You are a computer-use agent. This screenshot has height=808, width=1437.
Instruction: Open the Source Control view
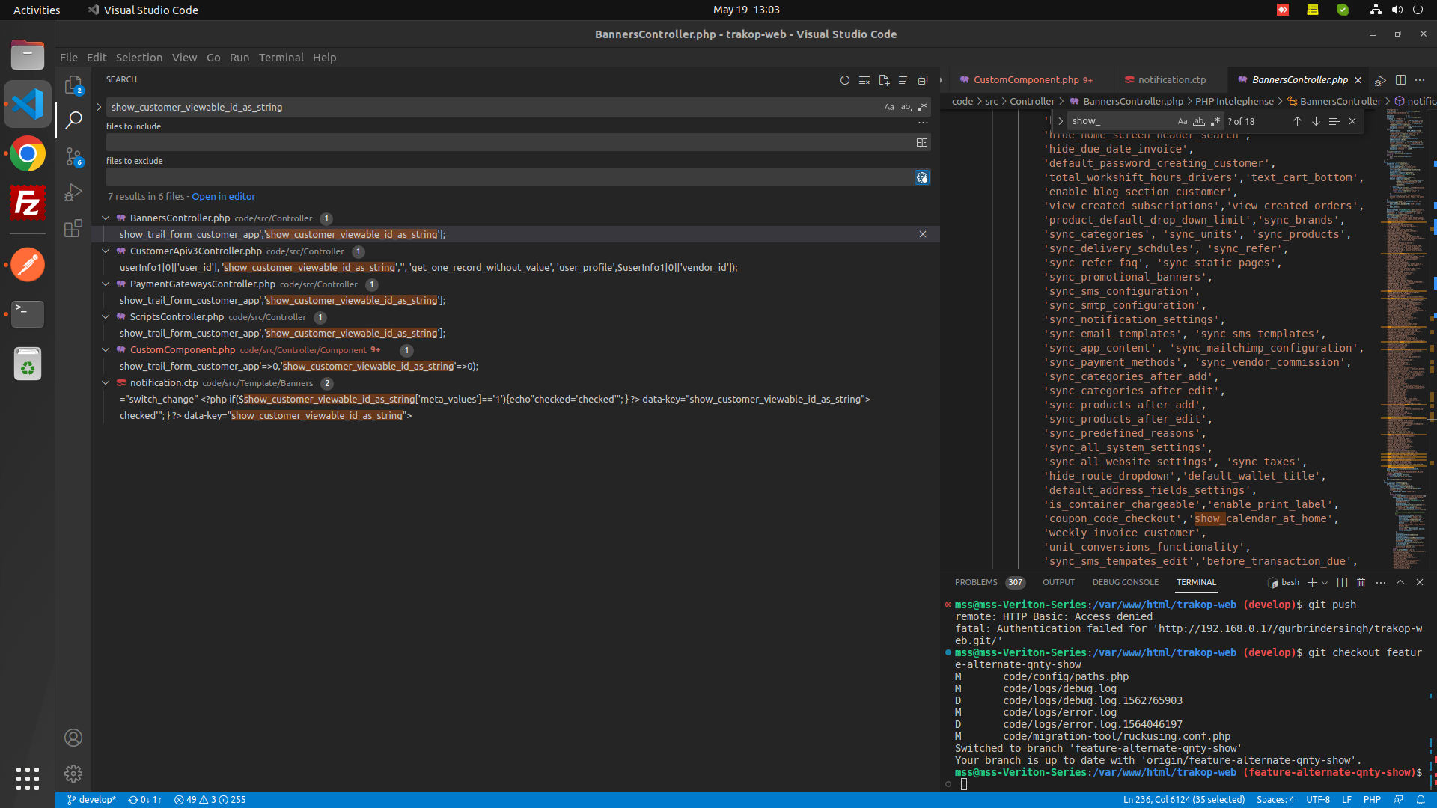73,156
